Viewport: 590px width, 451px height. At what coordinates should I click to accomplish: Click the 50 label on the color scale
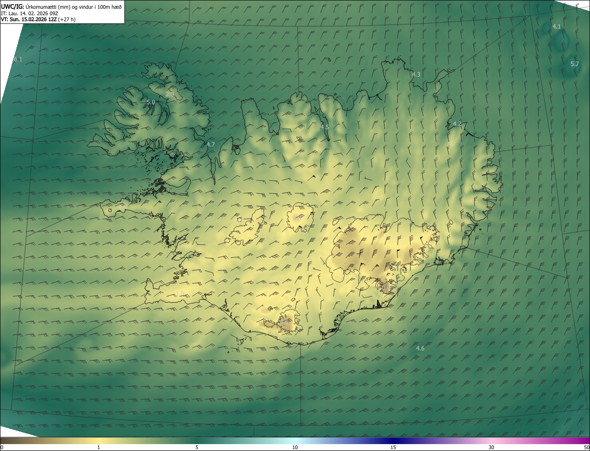[586, 448]
